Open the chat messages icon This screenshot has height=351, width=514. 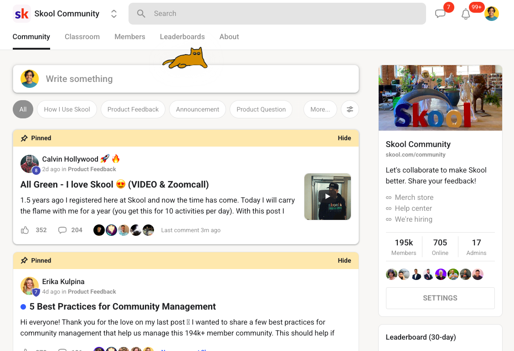[440, 14]
